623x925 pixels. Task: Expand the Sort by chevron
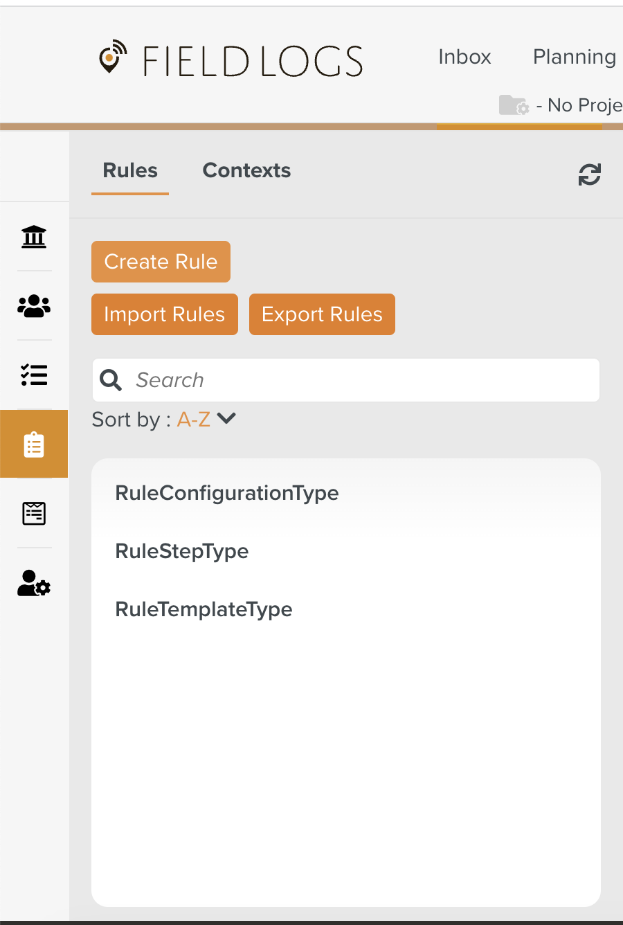pyautogui.click(x=226, y=418)
